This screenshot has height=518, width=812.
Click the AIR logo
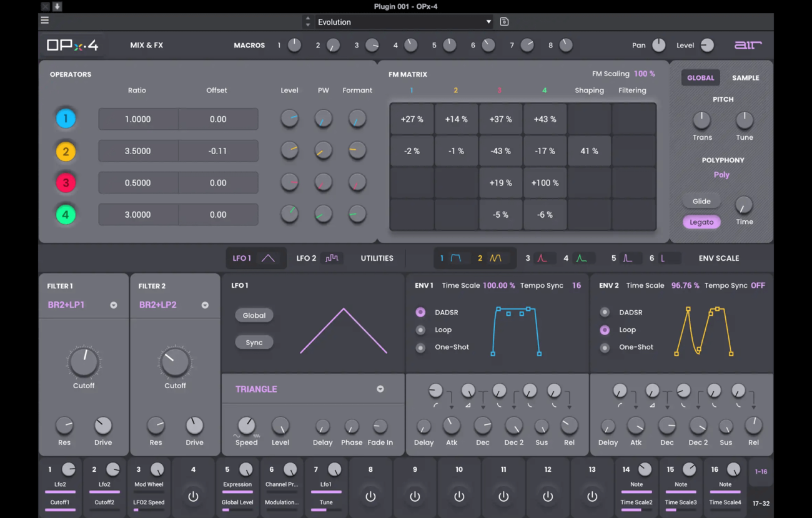748,45
